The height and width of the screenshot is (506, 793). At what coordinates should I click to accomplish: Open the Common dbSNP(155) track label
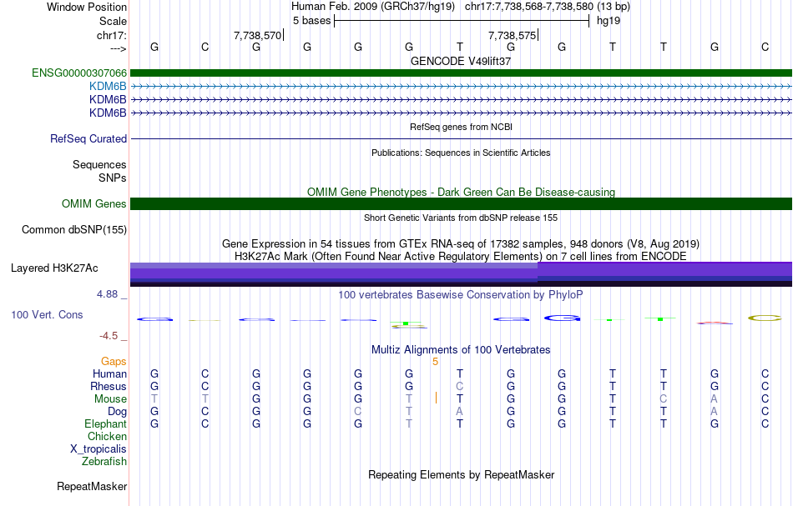tap(74, 230)
